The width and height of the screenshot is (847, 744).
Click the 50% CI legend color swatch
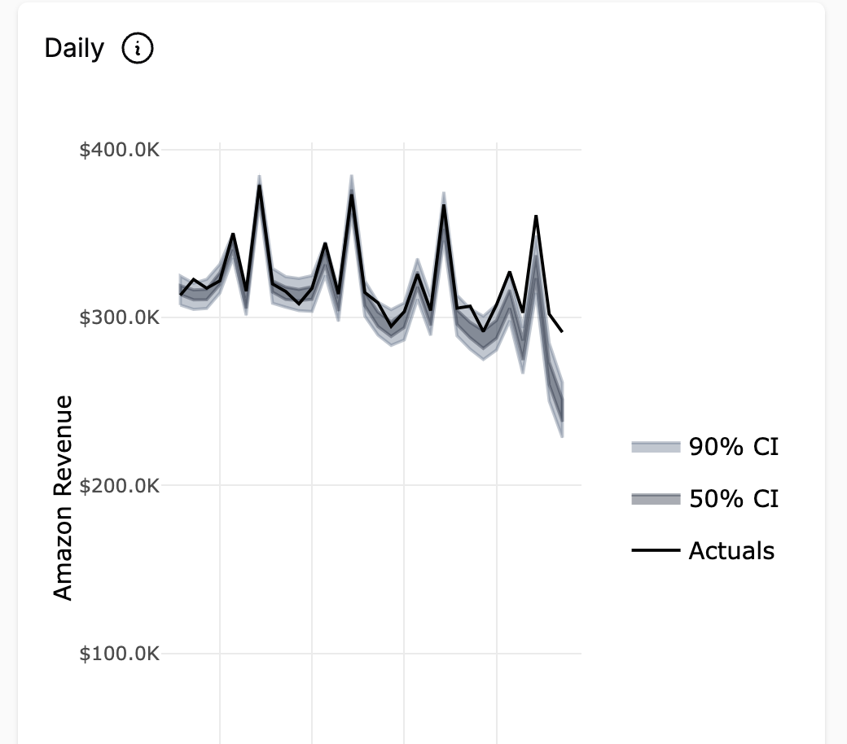coord(656,499)
